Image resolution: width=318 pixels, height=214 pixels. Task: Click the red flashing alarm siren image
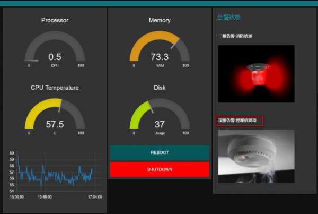pos(256,73)
